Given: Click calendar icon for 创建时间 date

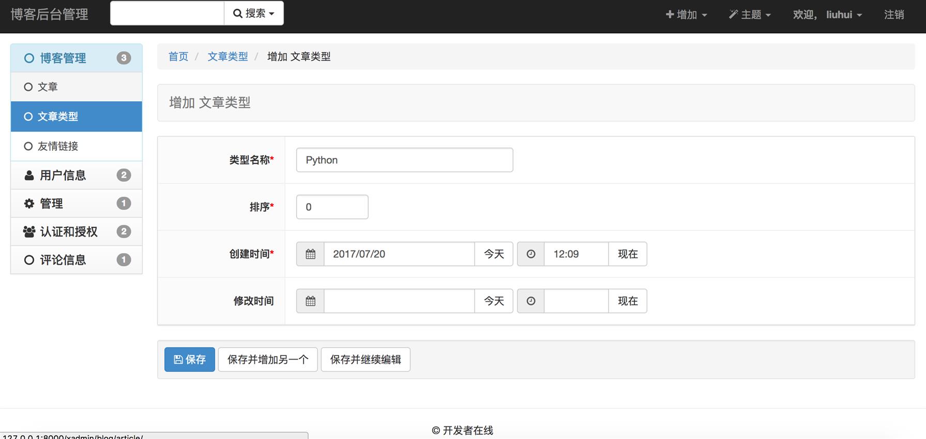Looking at the screenshot, I should (x=310, y=254).
